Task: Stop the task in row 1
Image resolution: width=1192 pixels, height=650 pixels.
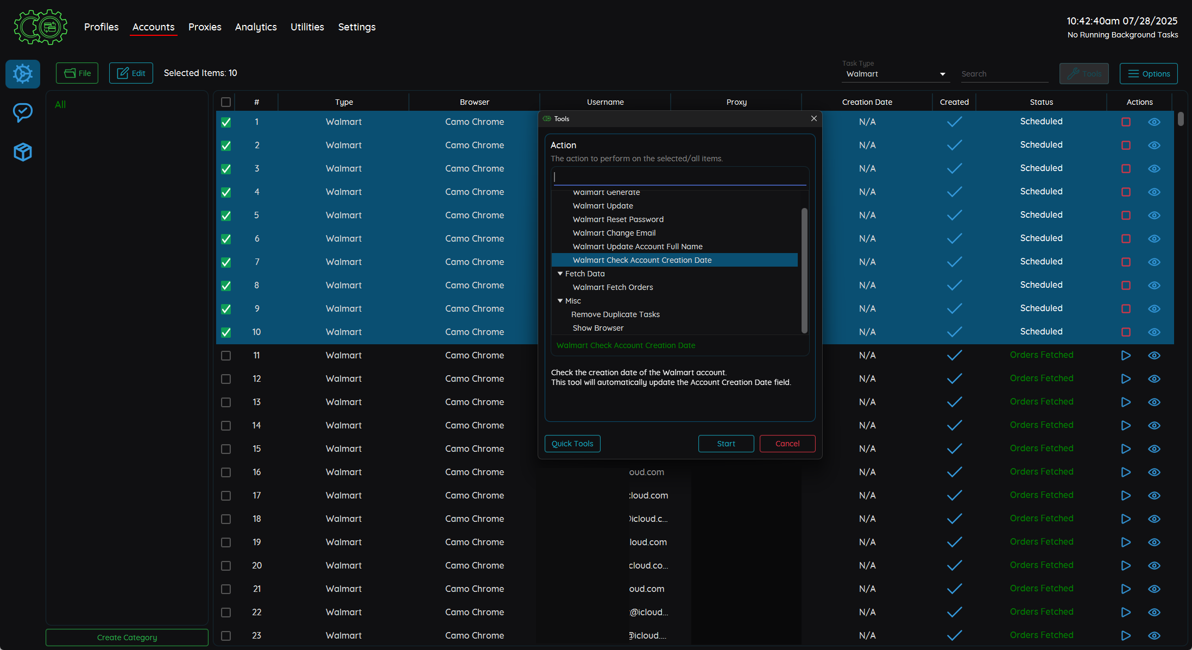Action: click(x=1126, y=122)
